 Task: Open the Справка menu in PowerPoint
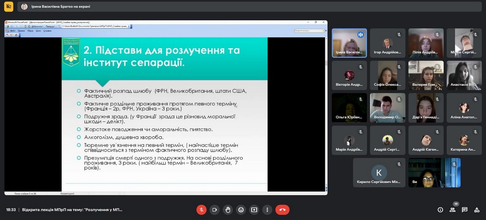[47, 30]
